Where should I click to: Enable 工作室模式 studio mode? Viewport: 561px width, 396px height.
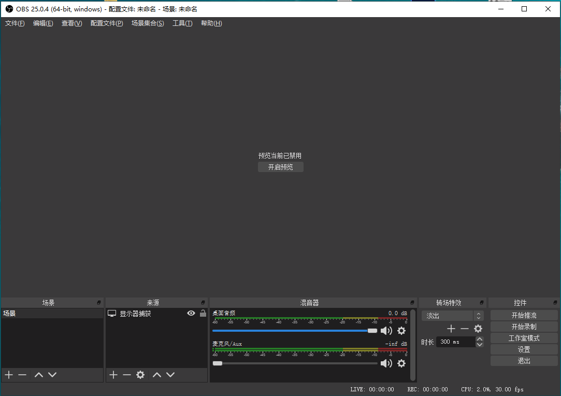524,338
